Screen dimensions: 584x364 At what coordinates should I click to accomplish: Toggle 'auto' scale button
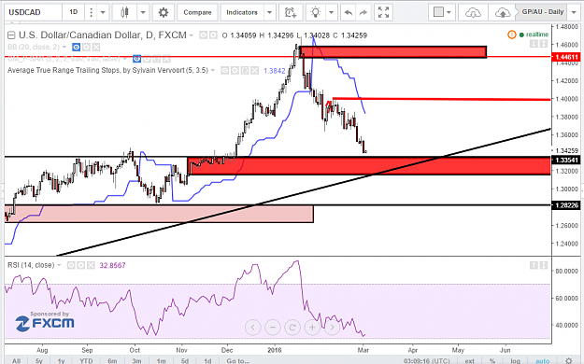pyautogui.click(x=543, y=360)
